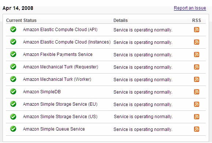The height and width of the screenshot is (143, 212).
Task: Click green checkmark beside Simple Queue Service
Action: [13, 129]
